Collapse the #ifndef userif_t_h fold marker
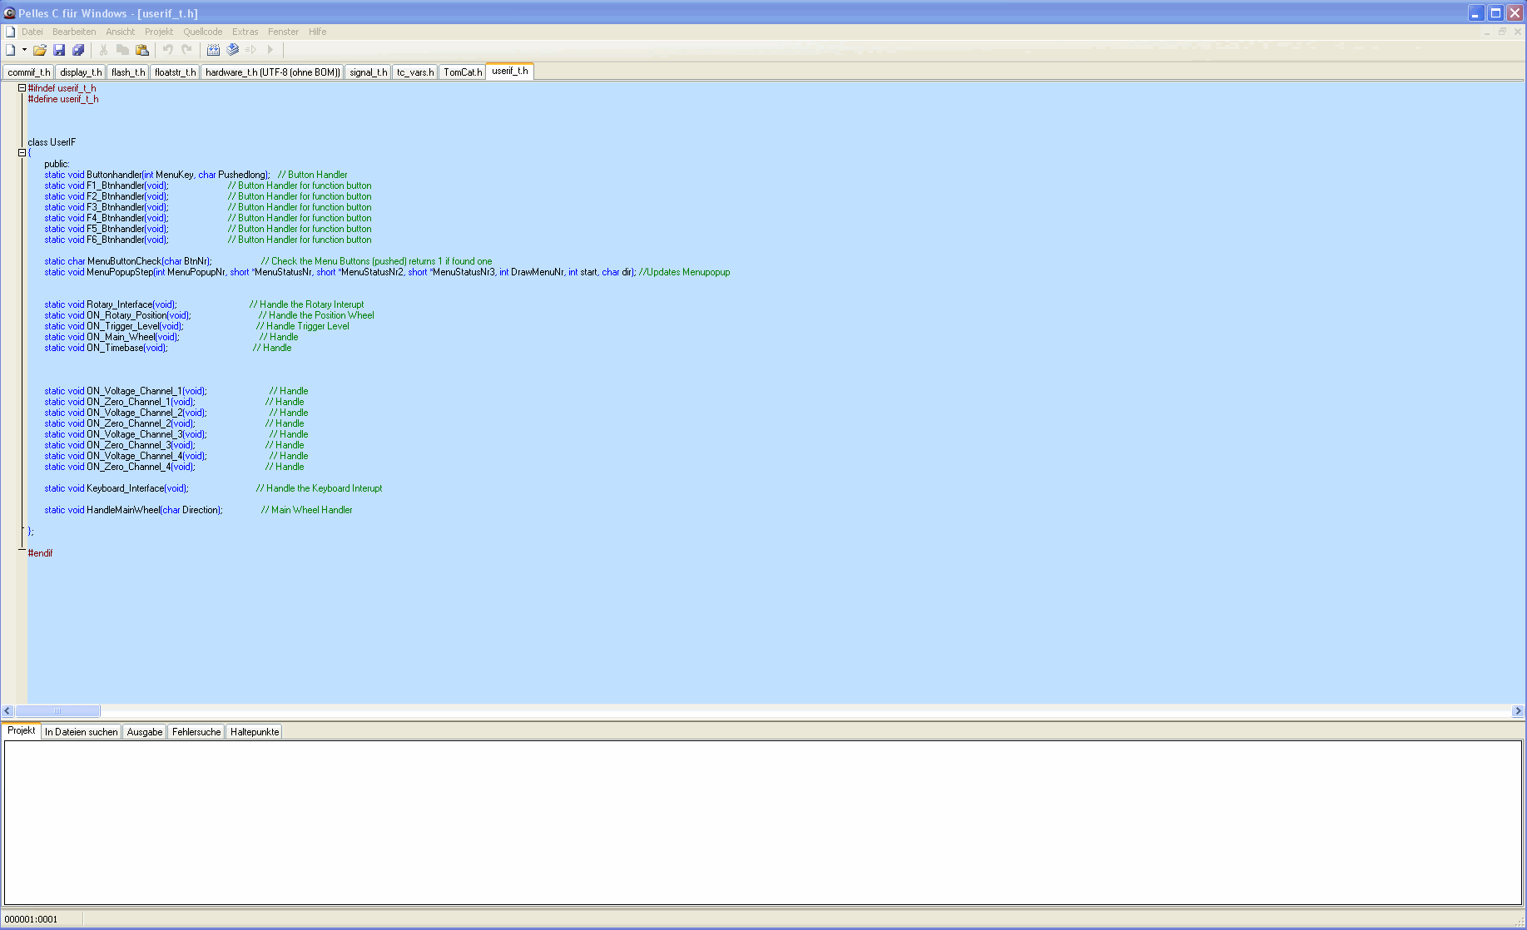The height and width of the screenshot is (930, 1527). click(22, 88)
